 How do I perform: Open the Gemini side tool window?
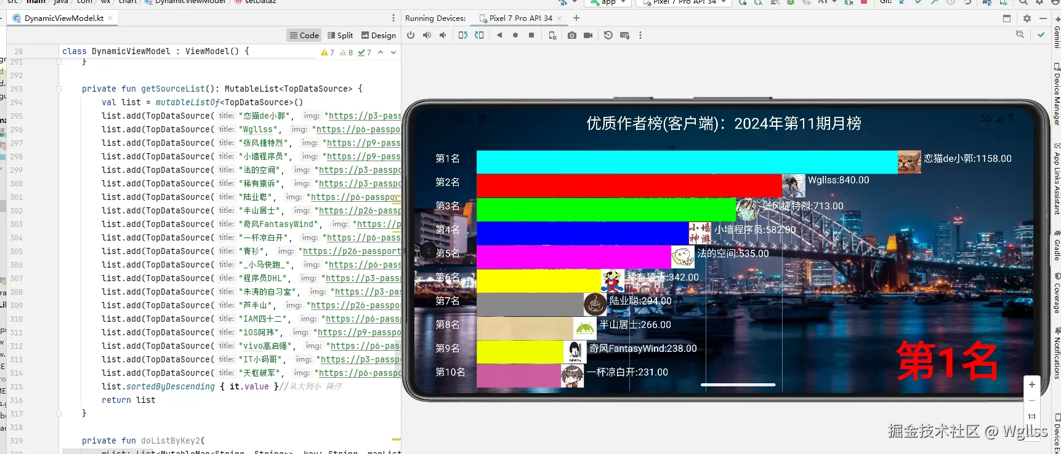[1057, 32]
